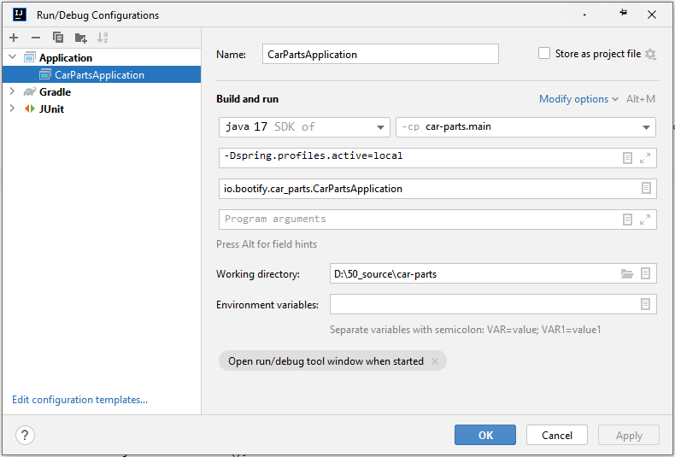Viewport: 675px width, 457px height.
Task: Close the Run/Debug Configurations dialog
Action: [x=652, y=15]
